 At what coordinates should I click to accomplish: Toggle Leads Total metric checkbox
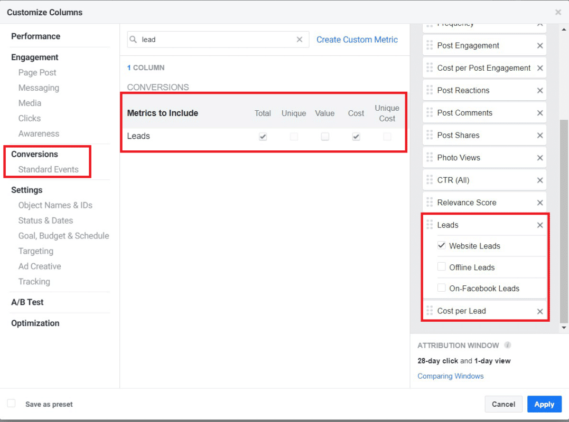pos(263,137)
